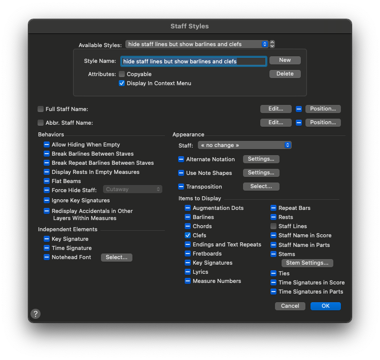This screenshot has height=360, width=380.
Task: Open the Available Styles dropdown
Action: [x=197, y=44]
